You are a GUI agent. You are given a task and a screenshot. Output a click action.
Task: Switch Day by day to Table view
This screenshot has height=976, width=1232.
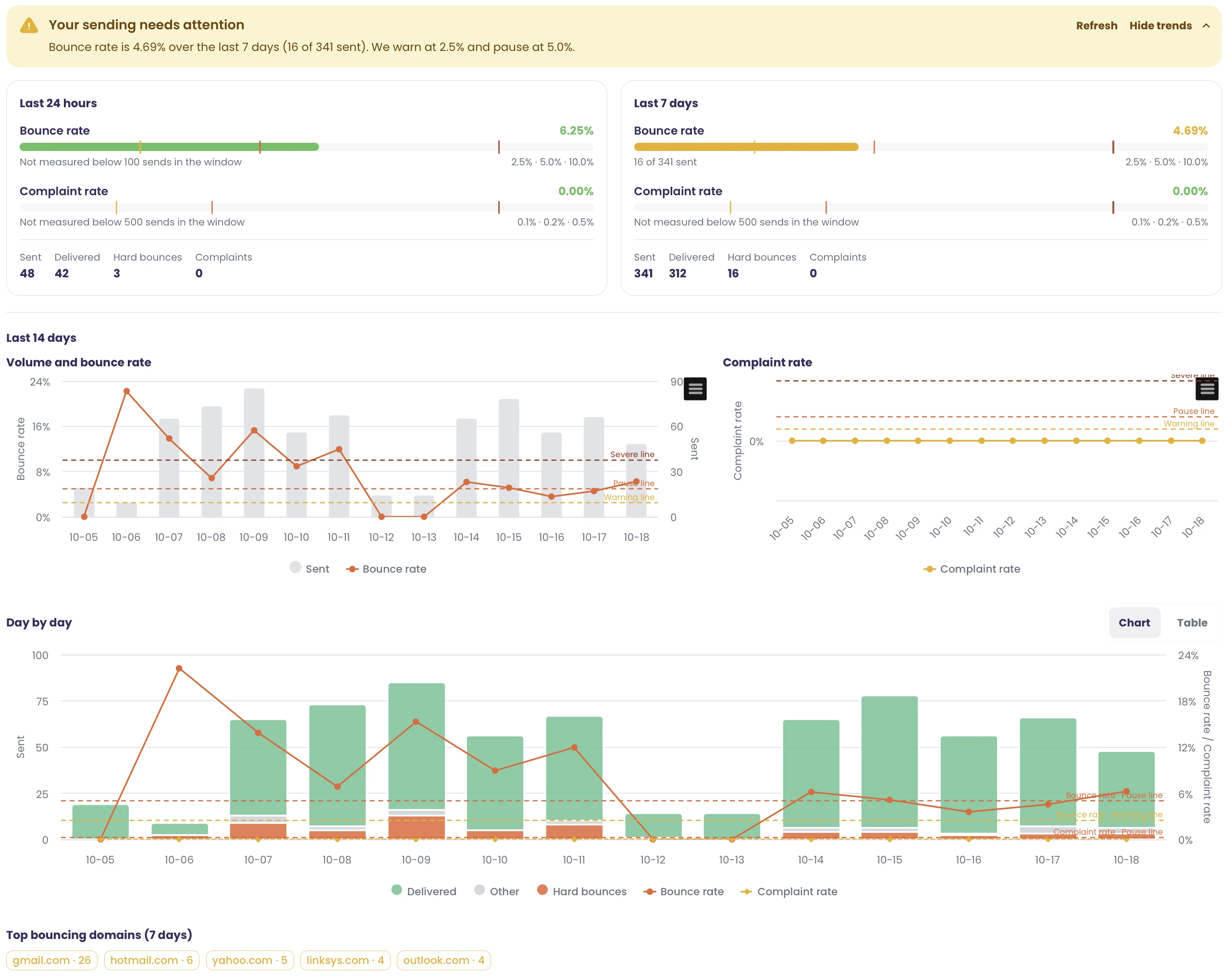coord(1192,622)
